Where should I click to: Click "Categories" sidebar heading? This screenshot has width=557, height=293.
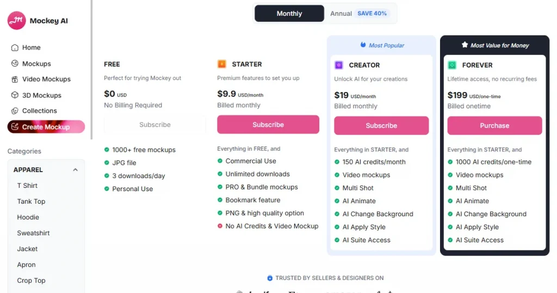click(24, 151)
